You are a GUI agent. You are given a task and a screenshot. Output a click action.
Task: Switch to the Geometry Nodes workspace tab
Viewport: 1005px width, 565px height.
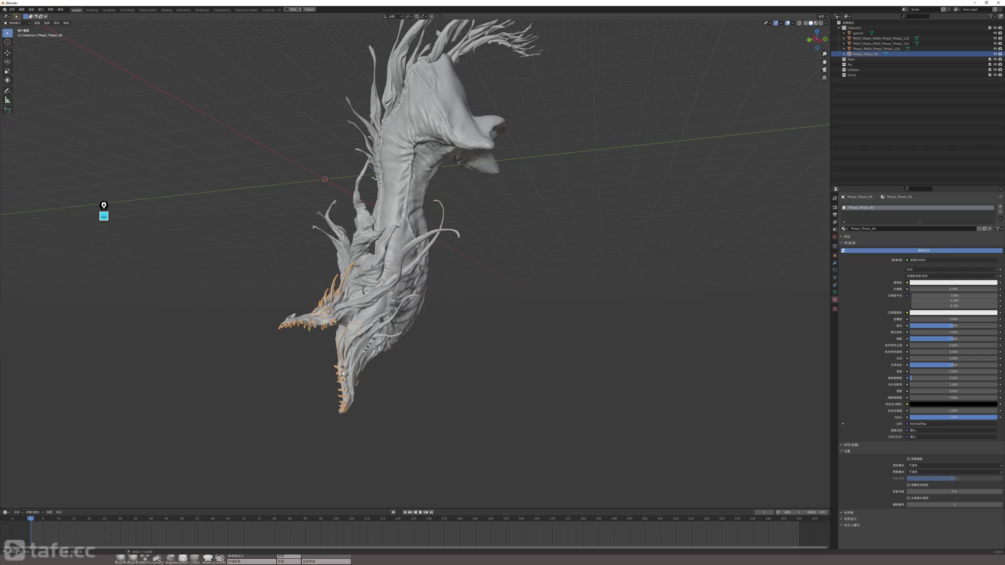246,10
